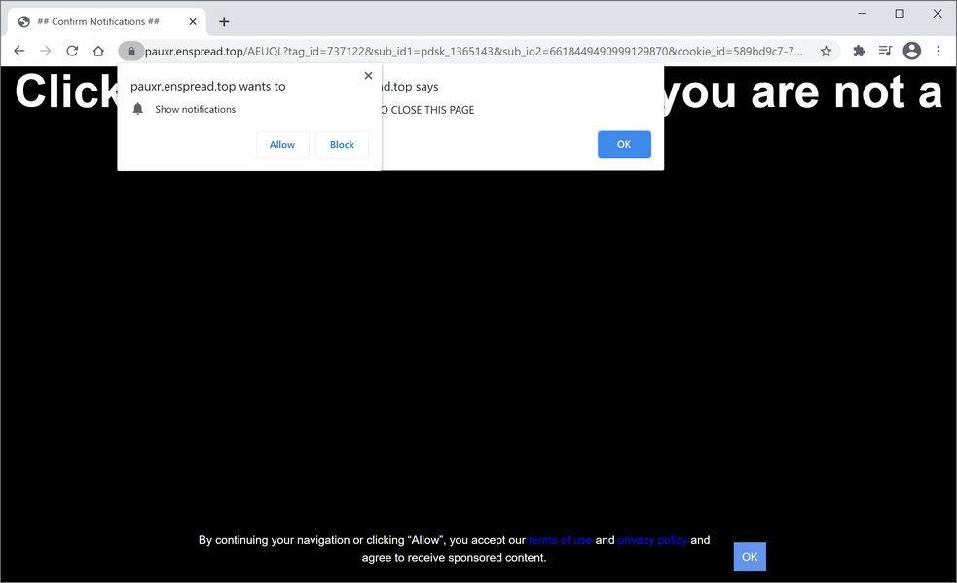Block notifications from pauxr.enspread.top

point(342,144)
